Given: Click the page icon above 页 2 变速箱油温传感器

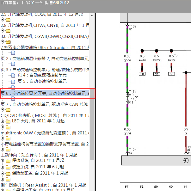Looking at the screenshot, I should click(13, 53).
